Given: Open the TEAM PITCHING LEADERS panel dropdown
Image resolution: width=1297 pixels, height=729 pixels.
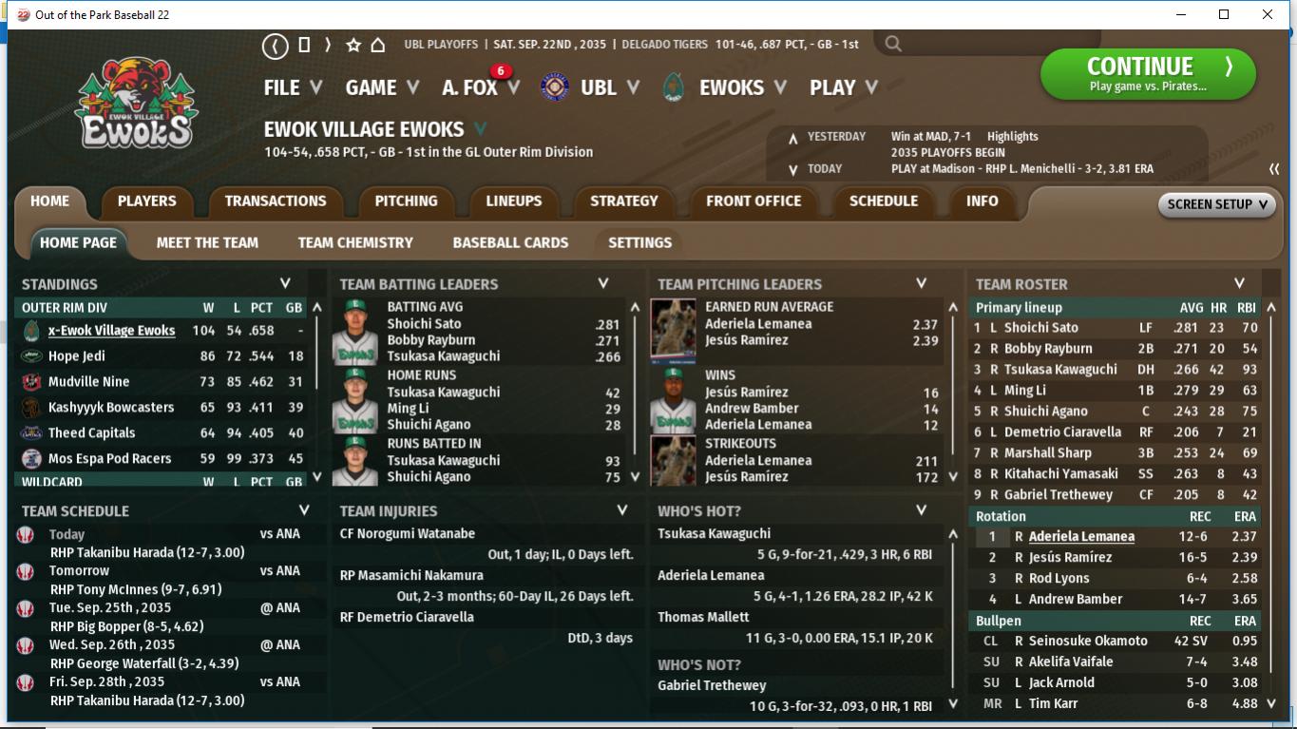Looking at the screenshot, I should [x=921, y=283].
